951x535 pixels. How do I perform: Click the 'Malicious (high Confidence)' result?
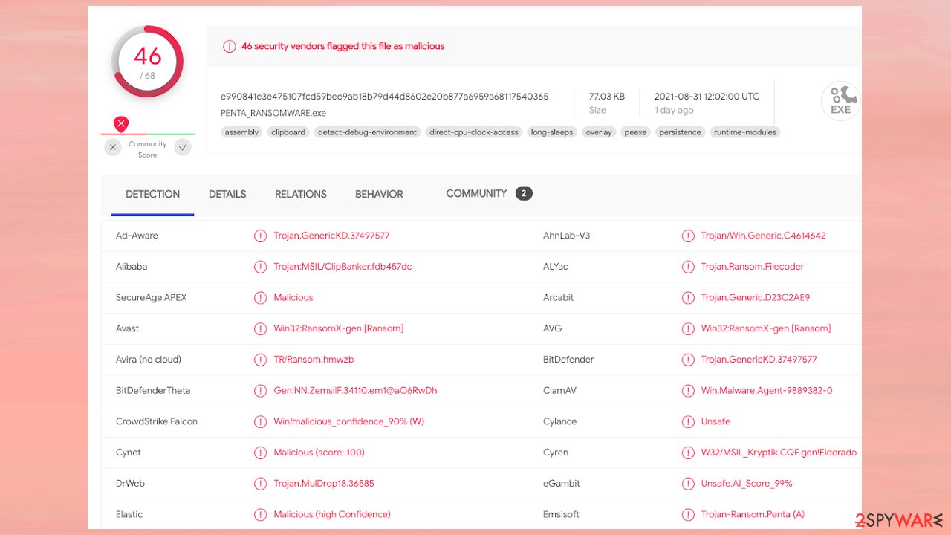(332, 514)
